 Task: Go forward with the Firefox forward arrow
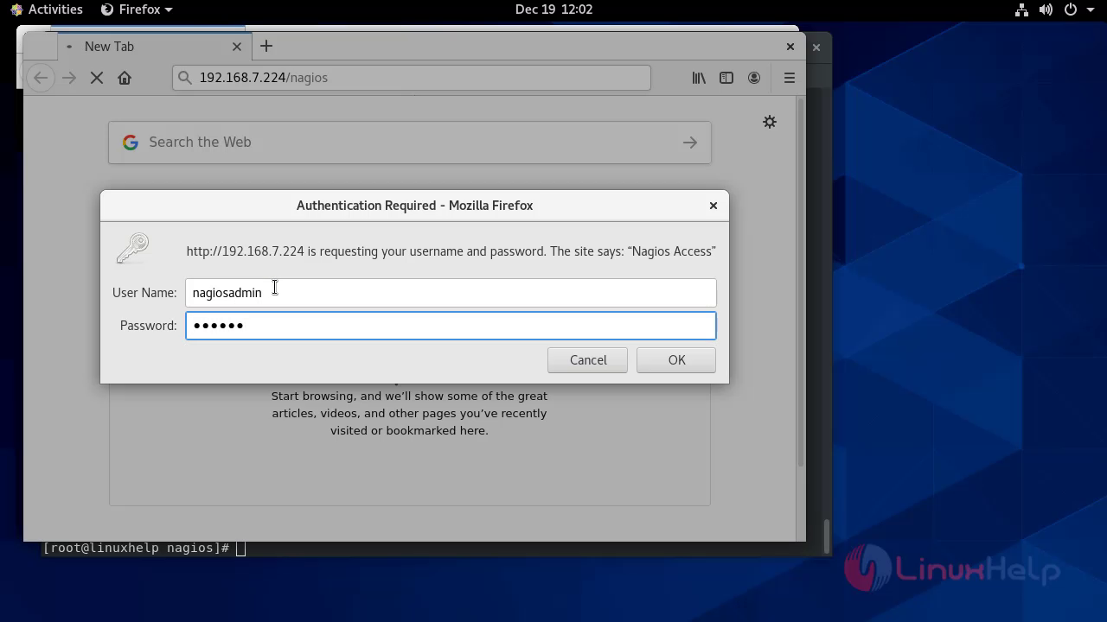(69, 78)
